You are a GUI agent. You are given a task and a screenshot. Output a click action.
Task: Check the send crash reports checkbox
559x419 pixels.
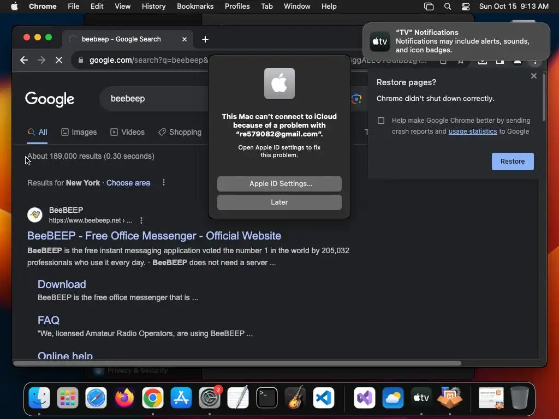[380, 121]
